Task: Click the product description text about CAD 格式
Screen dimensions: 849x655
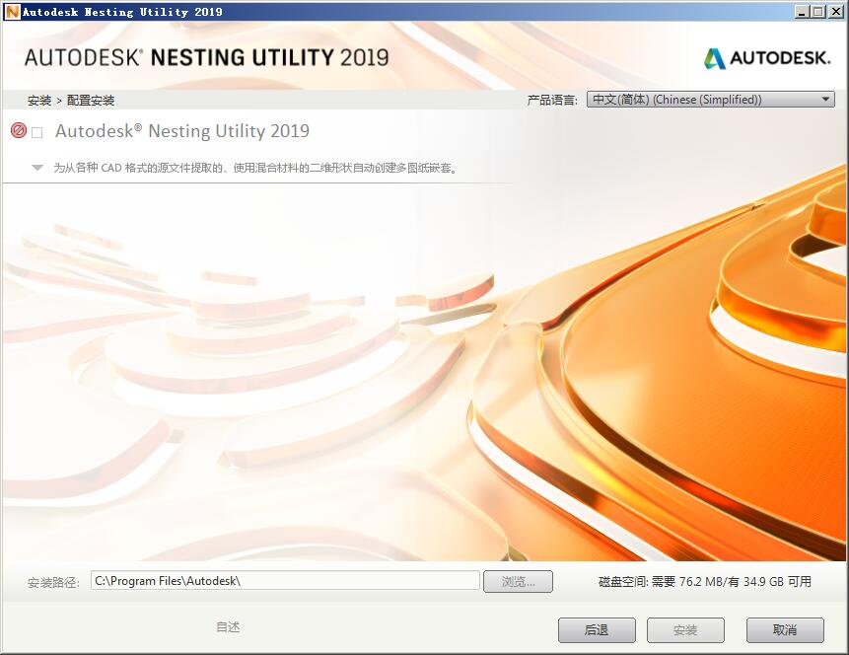Action: pos(255,168)
